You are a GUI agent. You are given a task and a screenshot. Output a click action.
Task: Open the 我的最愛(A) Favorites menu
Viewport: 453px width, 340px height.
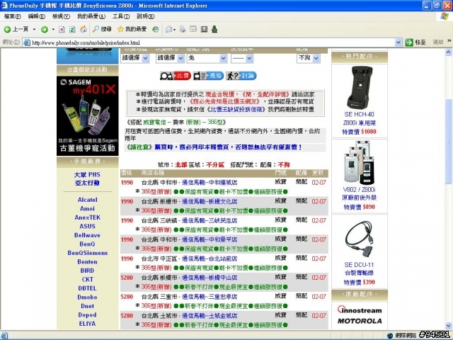pos(91,16)
